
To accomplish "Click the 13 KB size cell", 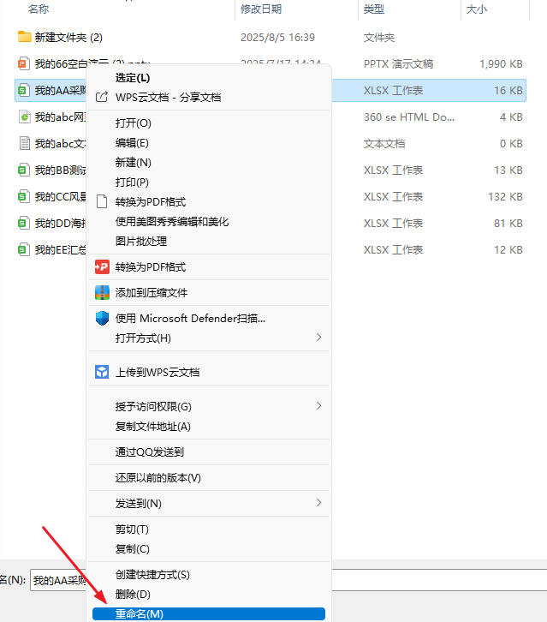I will tap(508, 170).
